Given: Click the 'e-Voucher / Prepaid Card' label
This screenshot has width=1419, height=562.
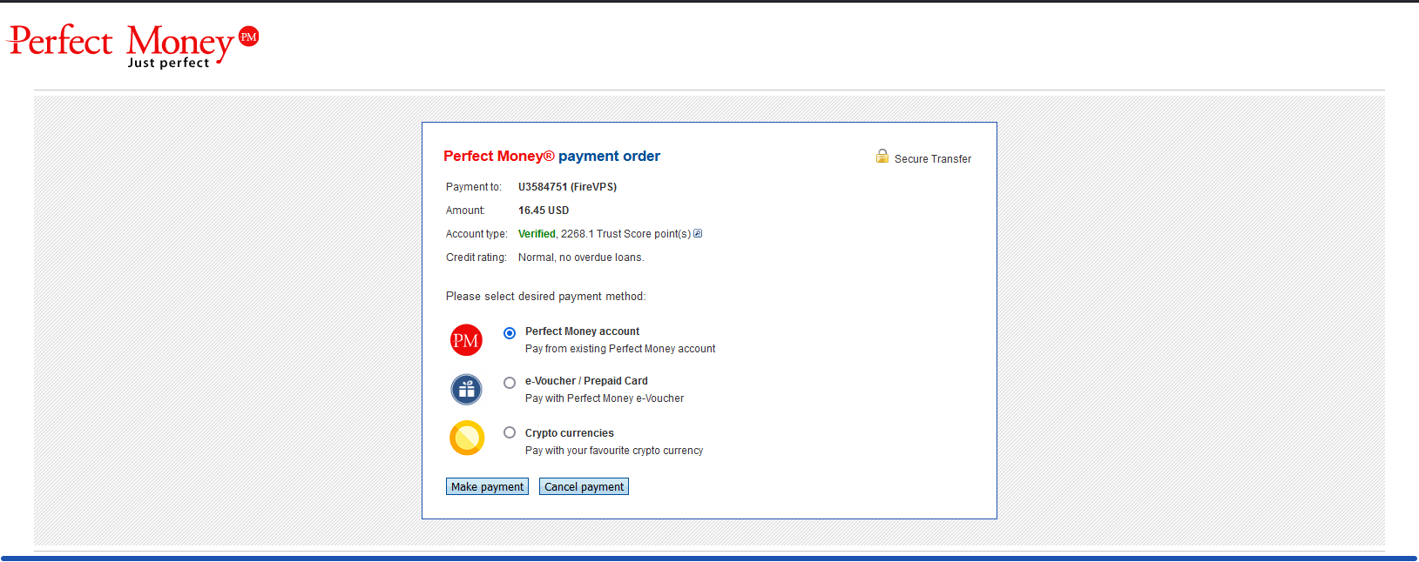Looking at the screenshot, I should [586, 381].
